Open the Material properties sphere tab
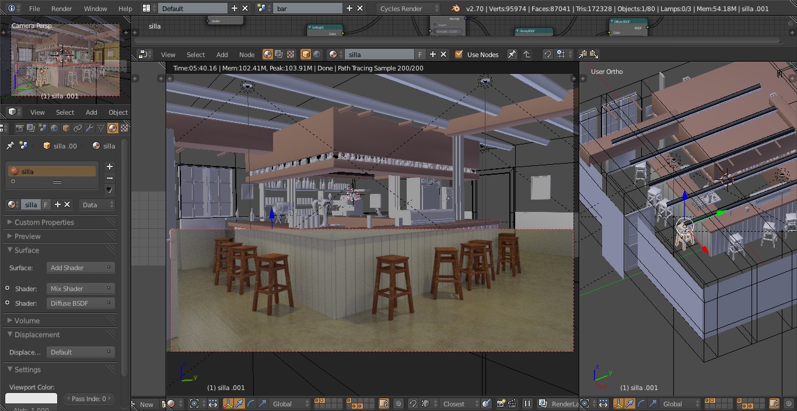The image size is (797, 411). [113, 128]
